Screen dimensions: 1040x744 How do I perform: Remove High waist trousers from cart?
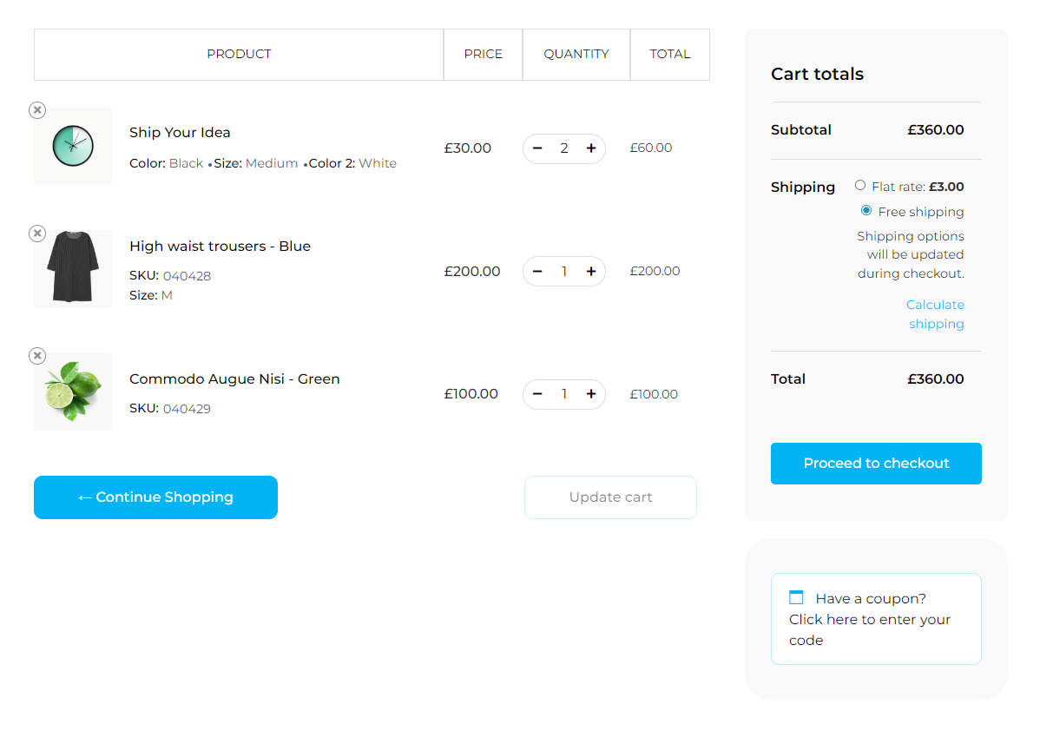click(36, 234)
